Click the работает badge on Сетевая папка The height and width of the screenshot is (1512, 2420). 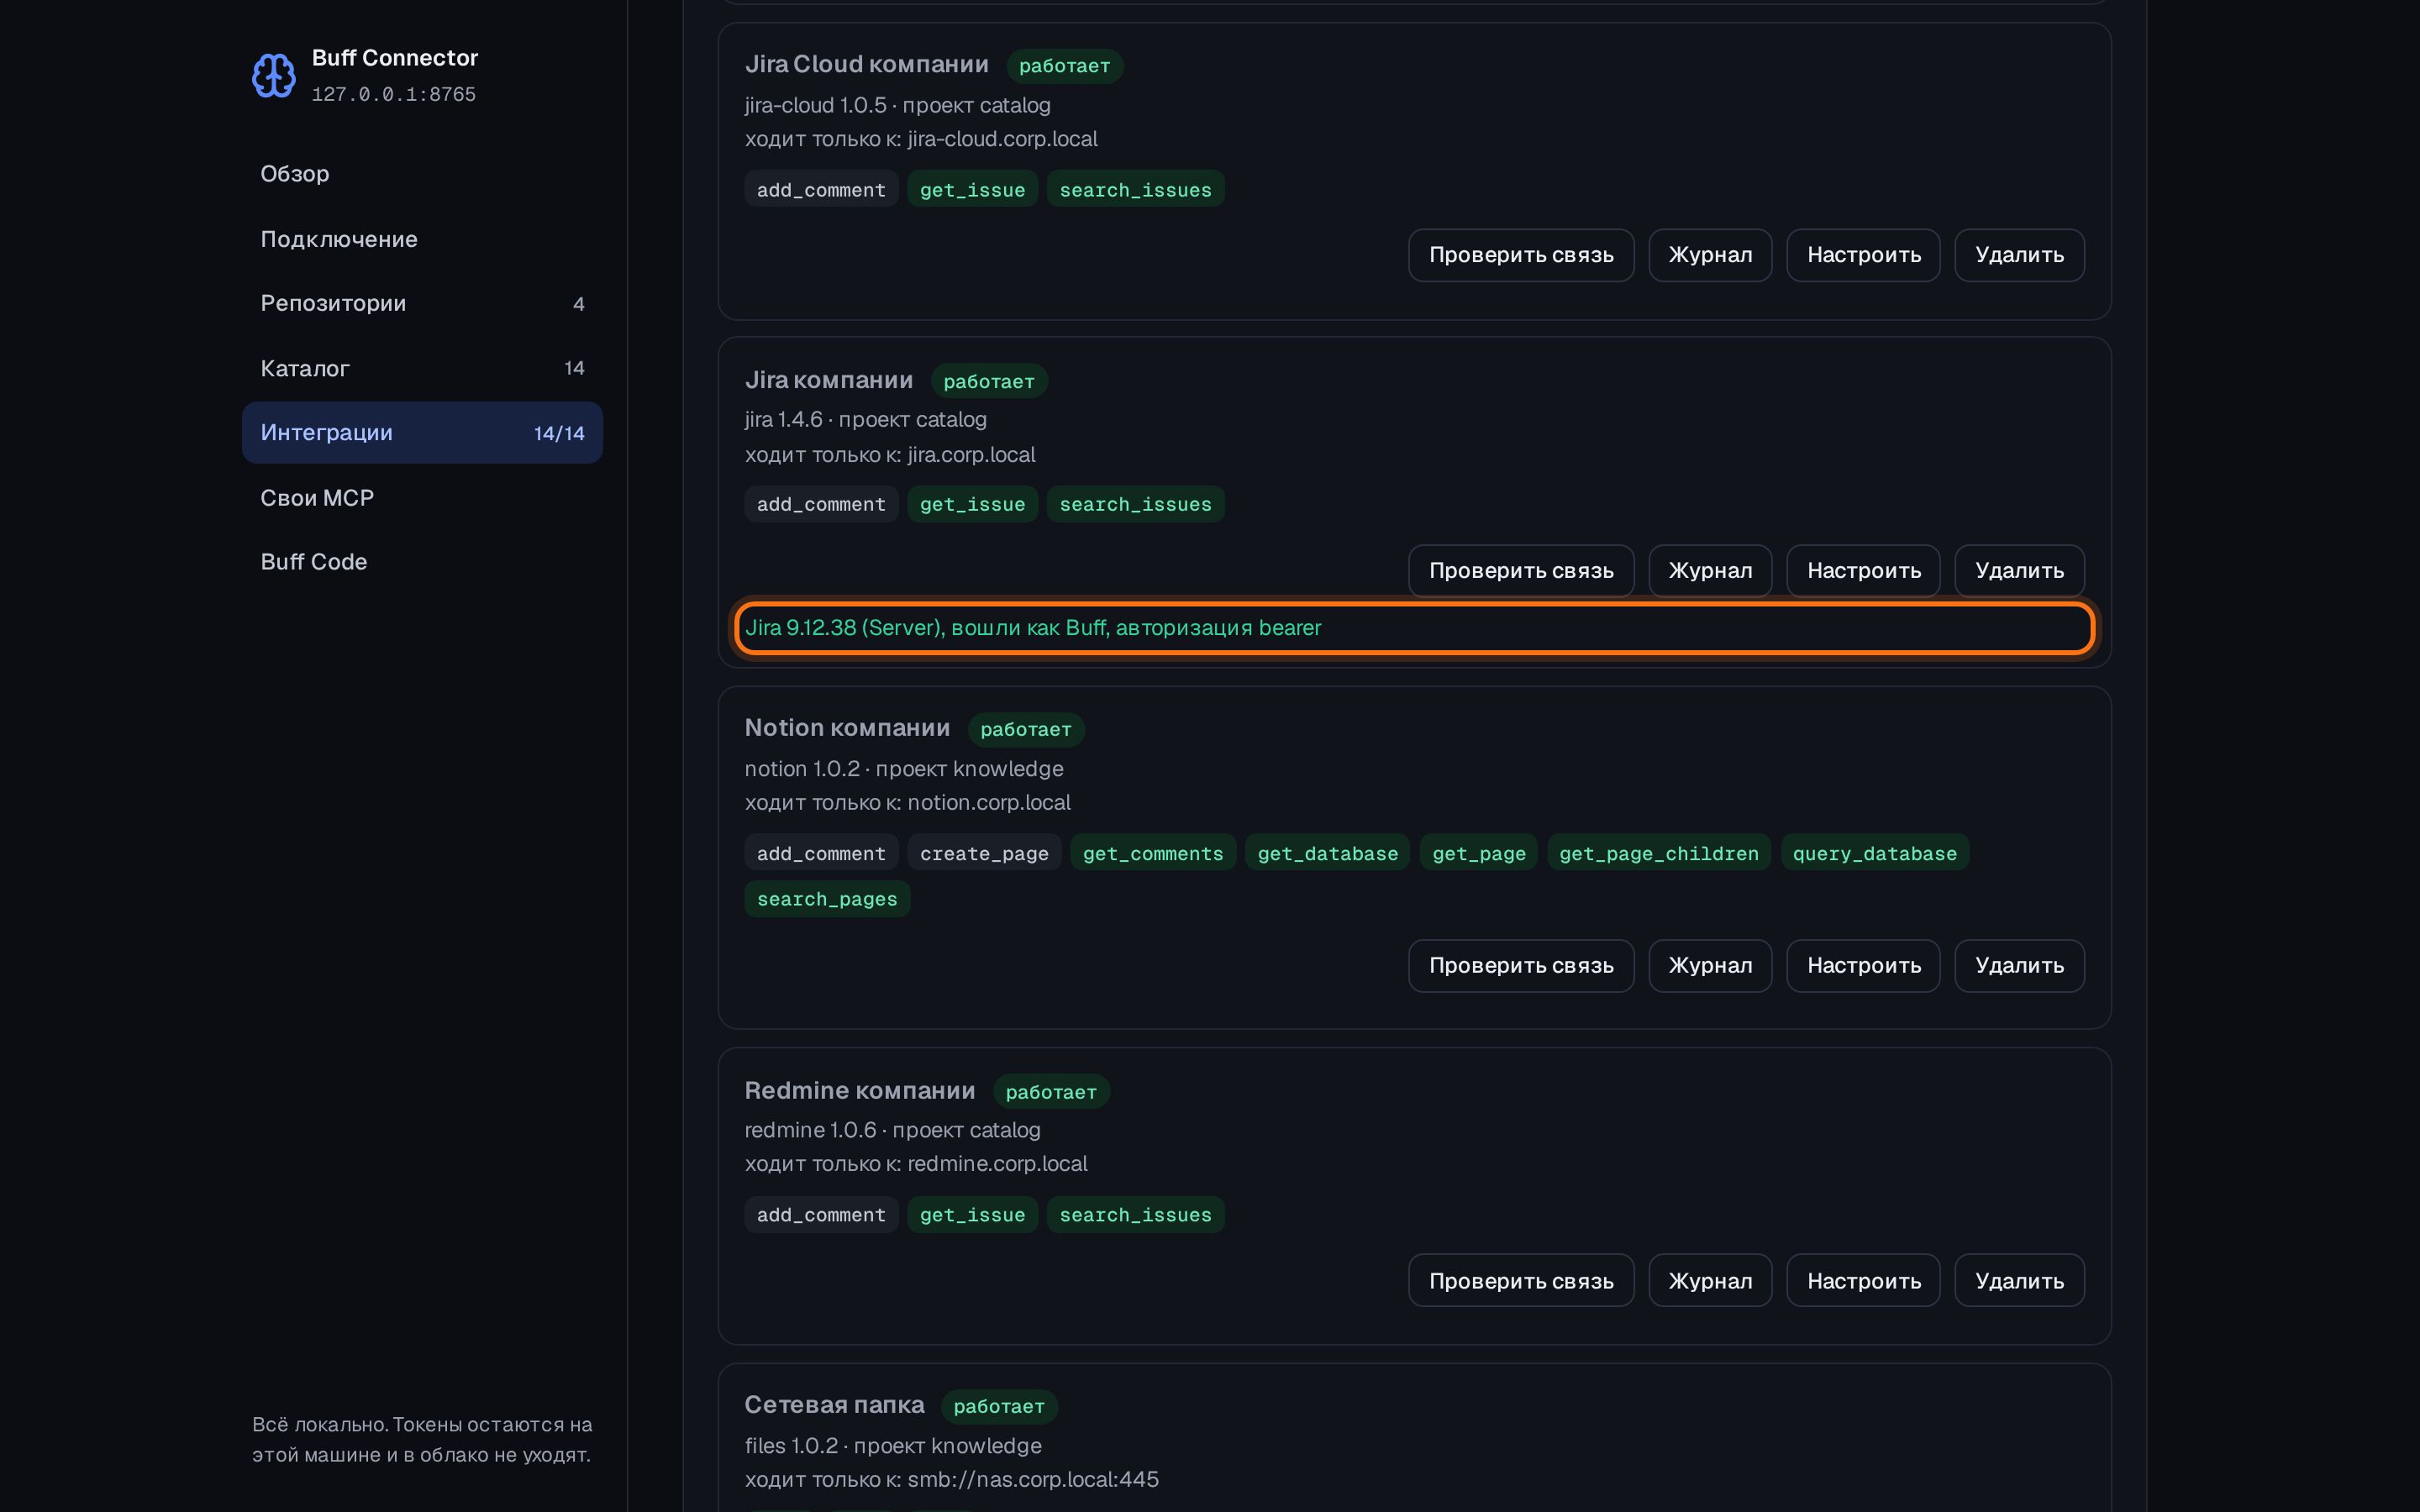click(x=999, y=1407)
